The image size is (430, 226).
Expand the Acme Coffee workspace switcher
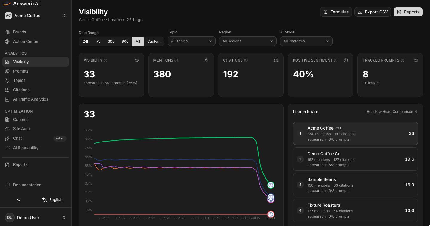(36, 16)
